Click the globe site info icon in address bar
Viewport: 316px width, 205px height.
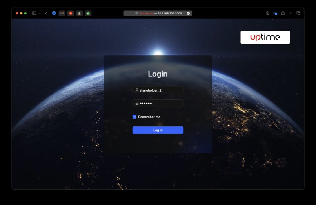click(x=137, y=13)
